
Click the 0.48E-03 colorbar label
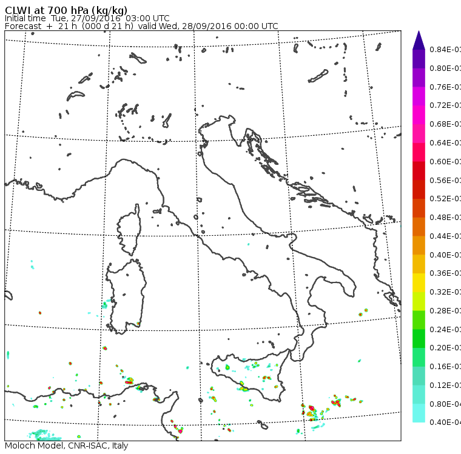click(x=445, y=218)
